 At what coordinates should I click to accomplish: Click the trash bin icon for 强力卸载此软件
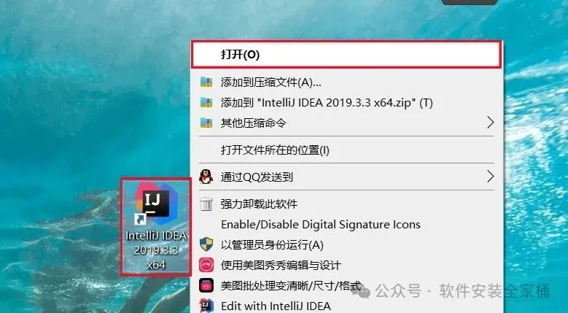(206, 204)
